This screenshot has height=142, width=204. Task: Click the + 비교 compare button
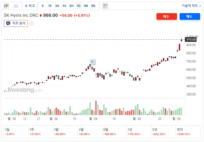30,6
